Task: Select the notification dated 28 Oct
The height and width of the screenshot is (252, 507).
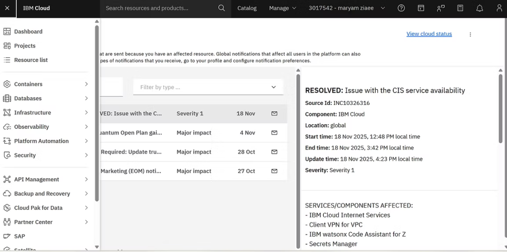Action: coord(194,151)
